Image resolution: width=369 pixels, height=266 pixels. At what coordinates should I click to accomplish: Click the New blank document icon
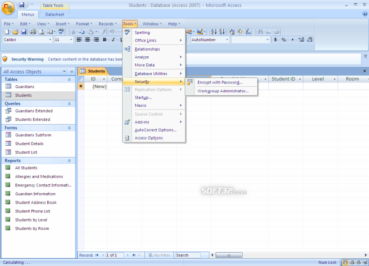click(x=7, y=32)
